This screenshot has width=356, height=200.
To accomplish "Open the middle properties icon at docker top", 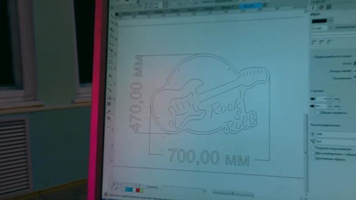I will point(320,7).
